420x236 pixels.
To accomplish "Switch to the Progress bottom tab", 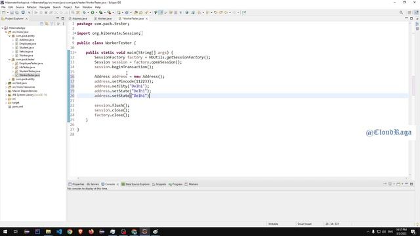I will click(x=175, y=184).
